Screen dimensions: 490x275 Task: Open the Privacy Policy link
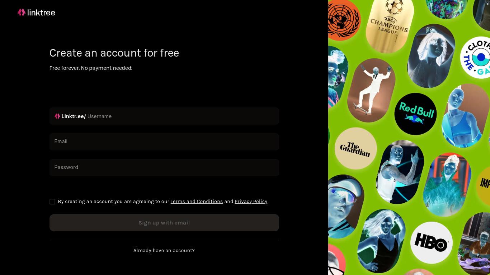(251, 202)
